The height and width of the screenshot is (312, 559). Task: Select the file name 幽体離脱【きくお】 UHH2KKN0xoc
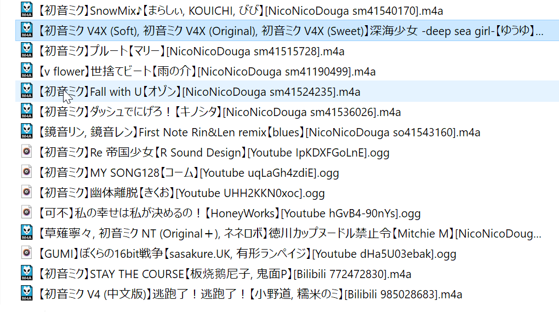coord(181,193)
